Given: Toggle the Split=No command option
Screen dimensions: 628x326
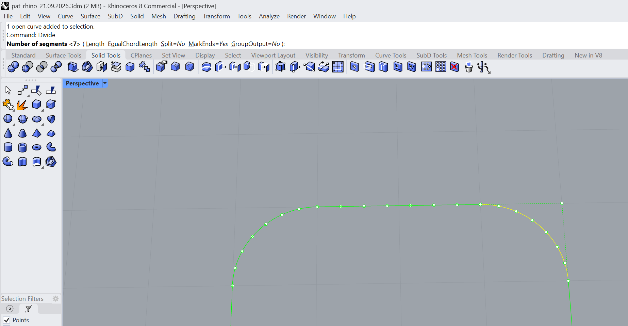Looking at the screenshot, I should 173,44.
